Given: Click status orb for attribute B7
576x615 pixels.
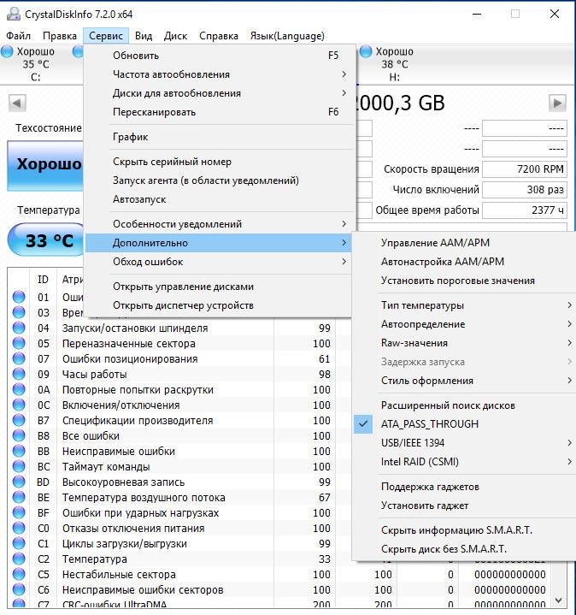Looking at the screenshot, I should 19,420.
